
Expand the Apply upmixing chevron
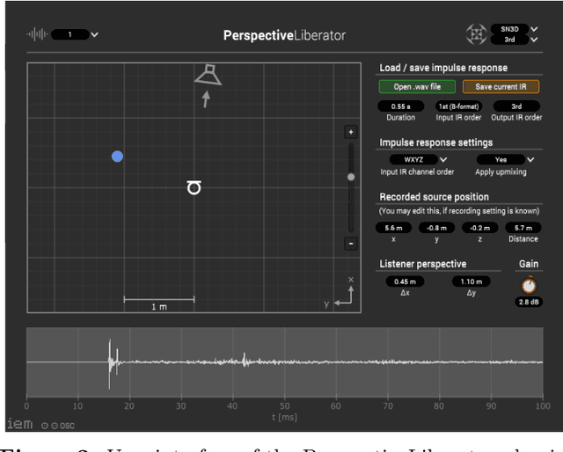(530, 159)
